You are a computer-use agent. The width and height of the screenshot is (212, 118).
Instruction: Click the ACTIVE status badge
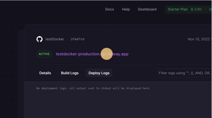[44, 54]
